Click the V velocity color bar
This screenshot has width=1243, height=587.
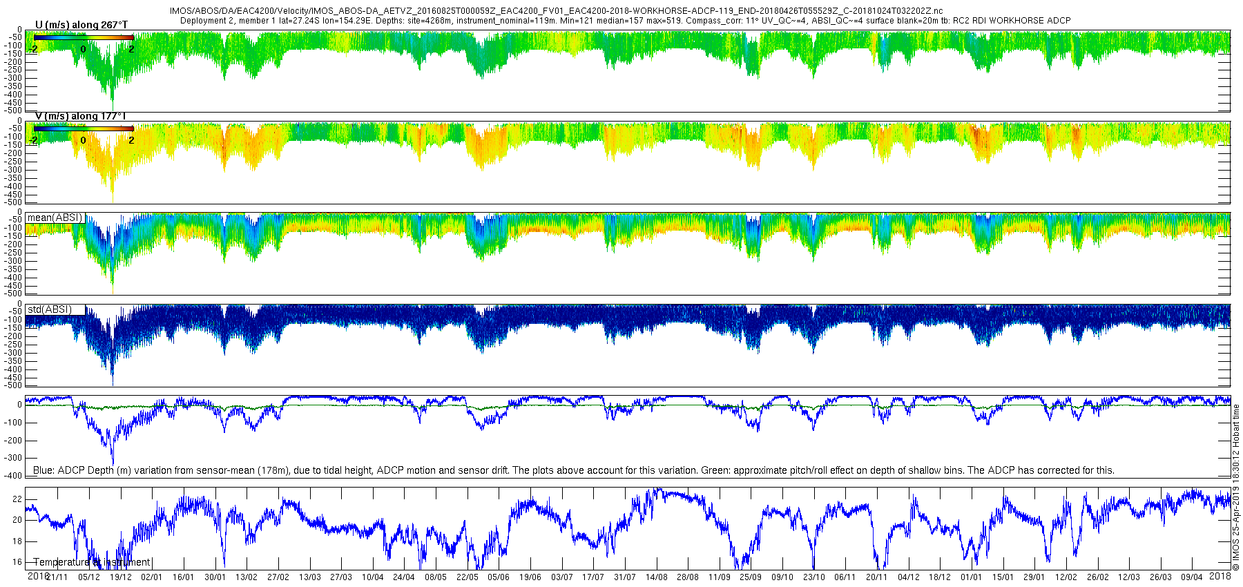click(84, 128)
